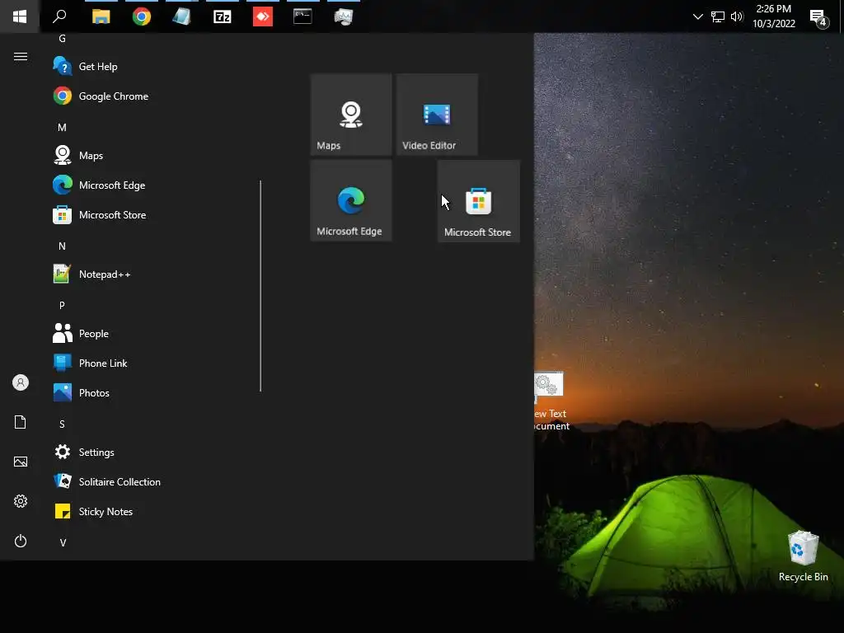Open the user account icon in Start sidebar
The height and width of the screenshot is (633, 844).
pos(21,382)
